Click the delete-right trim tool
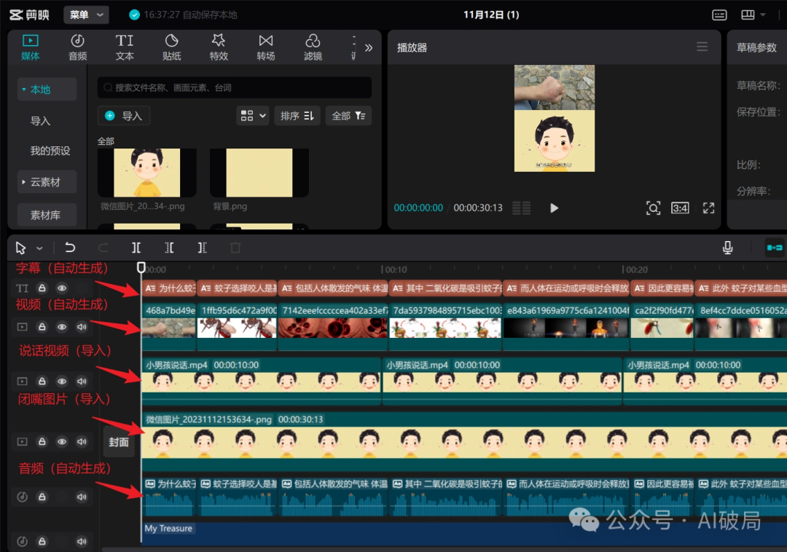 pyautogui.click(x=202, y=247)
